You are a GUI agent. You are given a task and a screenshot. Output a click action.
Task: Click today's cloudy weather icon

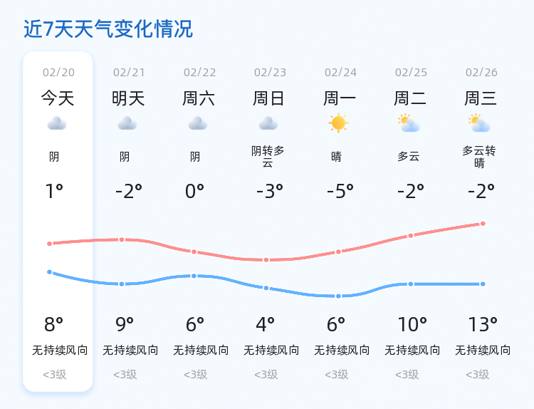coord(57,123)
